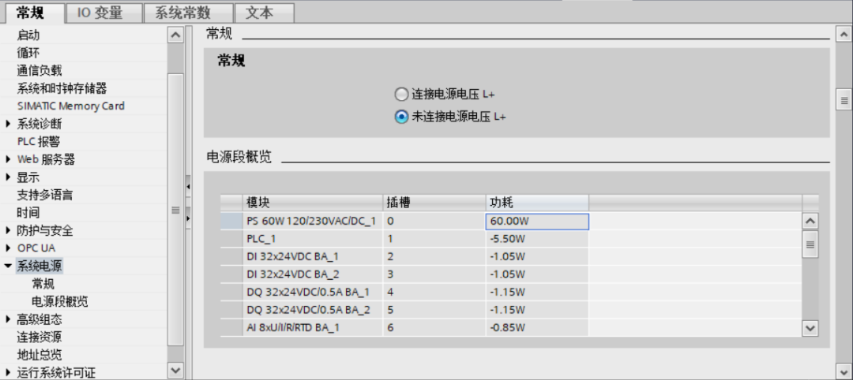Select 通信负载 in navigation tree
This screenshot has height=380, width=853.
click(x=39, y=71)
